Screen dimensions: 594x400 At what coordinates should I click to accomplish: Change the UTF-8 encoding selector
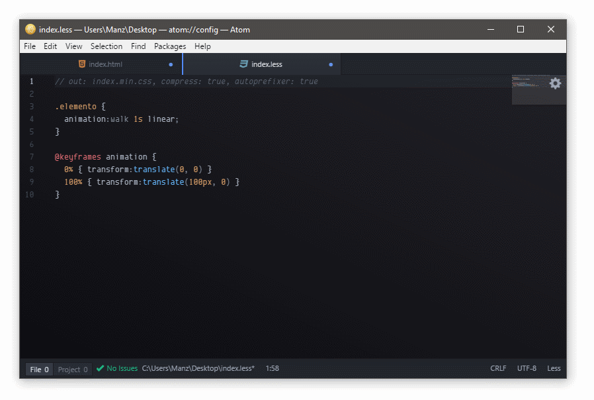[x=527, y=368]
